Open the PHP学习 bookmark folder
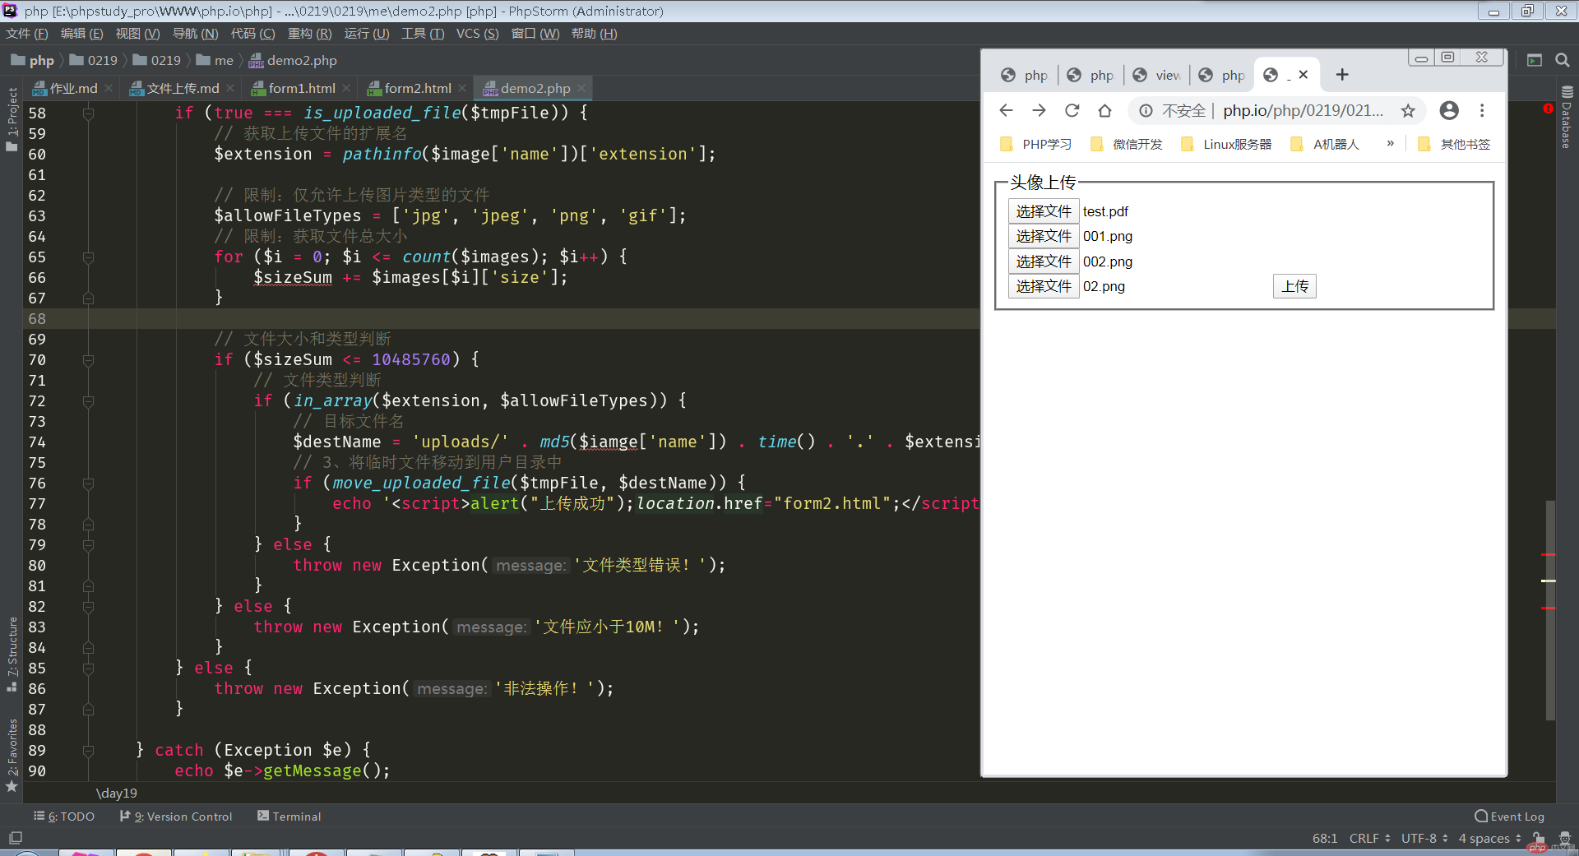 pyautogui.click(x=1036, y=144)
